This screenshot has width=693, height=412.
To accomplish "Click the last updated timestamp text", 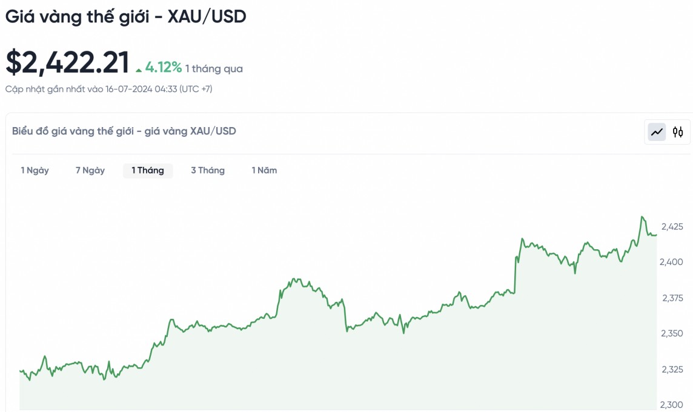I will point(109,90).
